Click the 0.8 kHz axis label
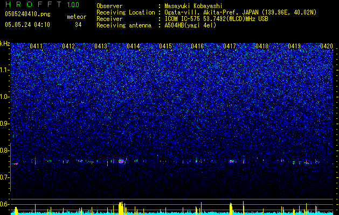Image resolution: width=339 pixels, height=215 pixels. 4,150
